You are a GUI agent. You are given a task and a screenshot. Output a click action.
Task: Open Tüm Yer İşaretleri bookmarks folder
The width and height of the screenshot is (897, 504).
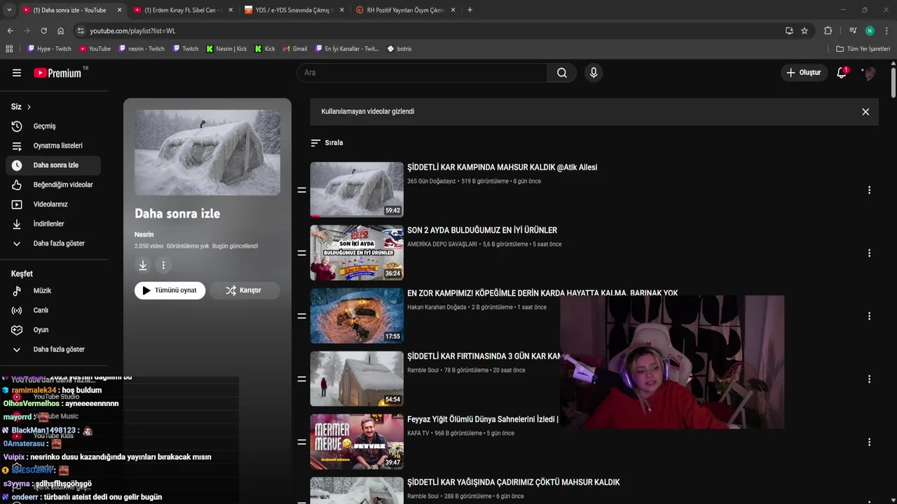coord(863,49)
